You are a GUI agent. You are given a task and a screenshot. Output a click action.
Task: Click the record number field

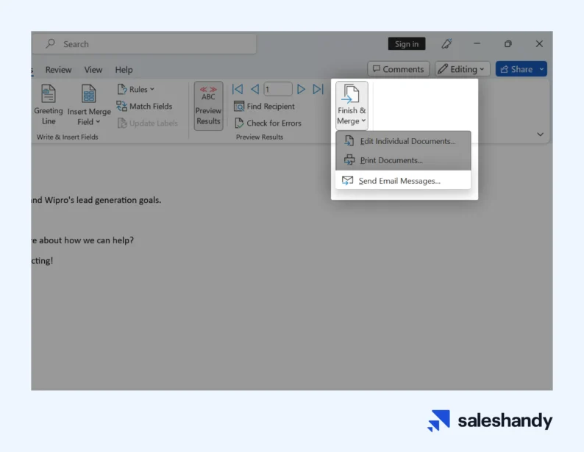278,89
